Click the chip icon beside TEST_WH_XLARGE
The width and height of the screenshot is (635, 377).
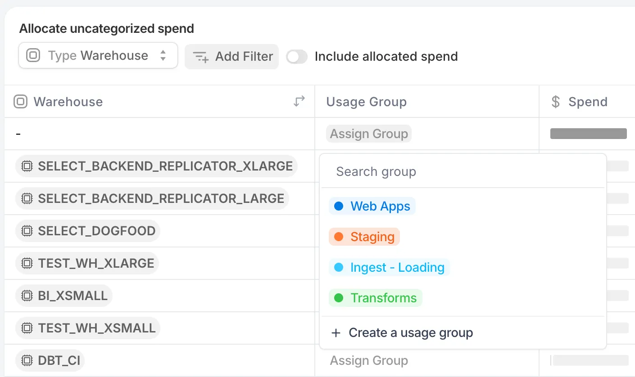27,264
